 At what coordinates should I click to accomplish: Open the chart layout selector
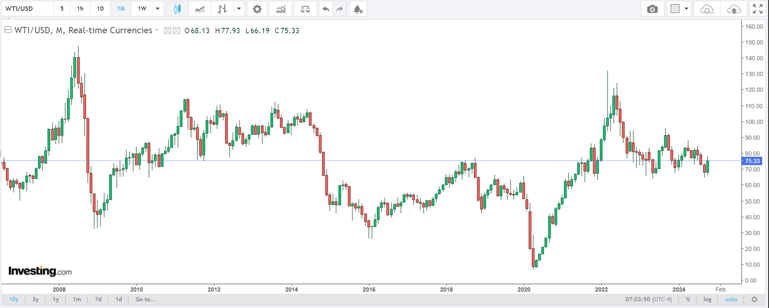click(679, 9)
